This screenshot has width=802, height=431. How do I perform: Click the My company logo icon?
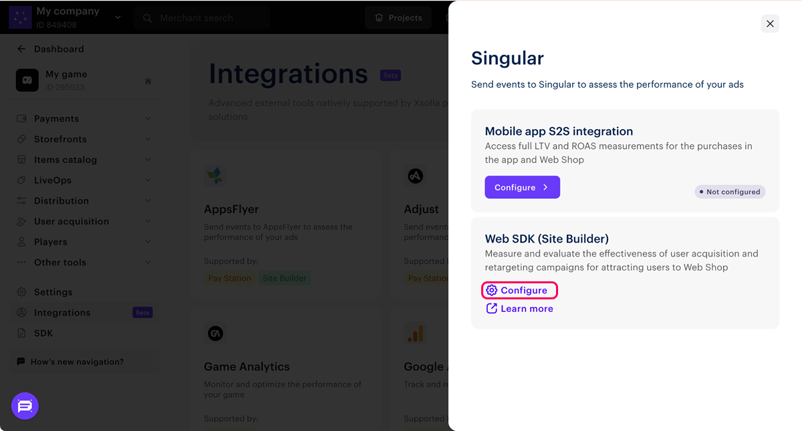[x=20, y=17]
